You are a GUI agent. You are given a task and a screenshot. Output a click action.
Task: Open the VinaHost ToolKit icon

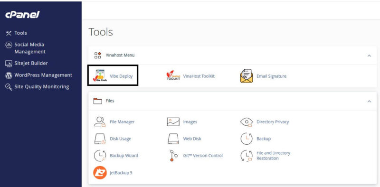pyautogui.click(x=173, y=76)
